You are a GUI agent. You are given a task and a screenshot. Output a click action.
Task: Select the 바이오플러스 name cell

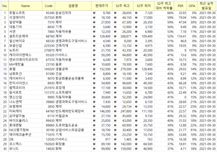(x=25, y=121)
